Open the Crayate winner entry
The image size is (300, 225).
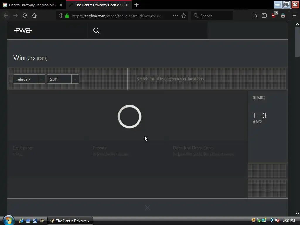100,148
